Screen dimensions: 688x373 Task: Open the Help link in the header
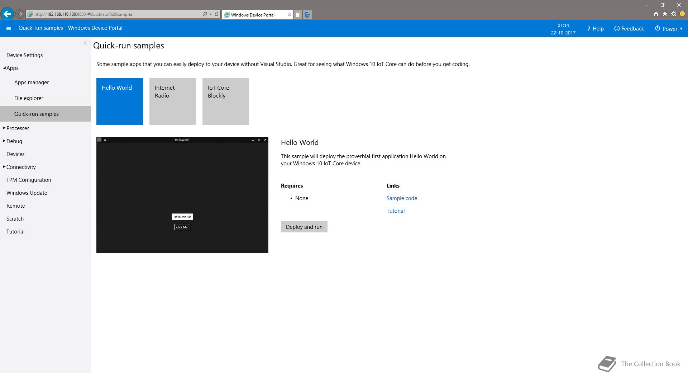pyautogui.click(x=595, y=29)
